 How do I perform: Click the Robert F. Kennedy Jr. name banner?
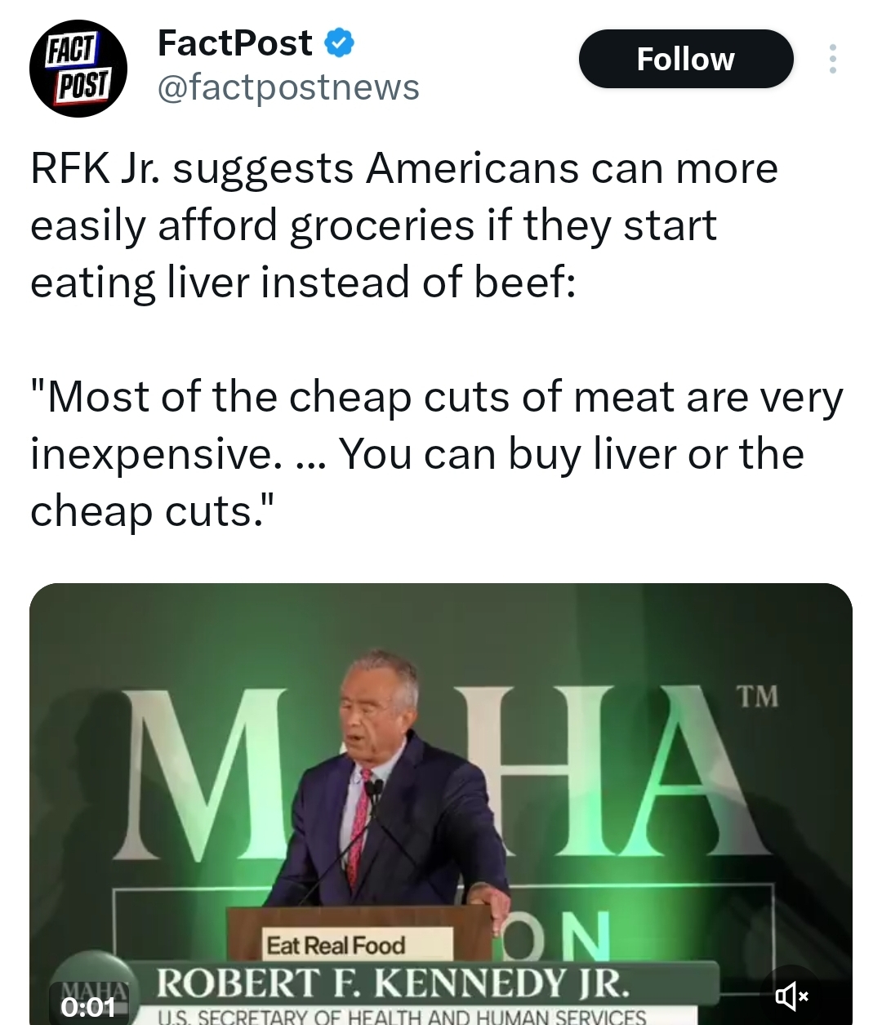393,983
